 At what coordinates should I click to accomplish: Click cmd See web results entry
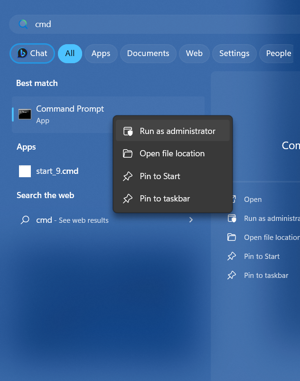coord(108,220)
